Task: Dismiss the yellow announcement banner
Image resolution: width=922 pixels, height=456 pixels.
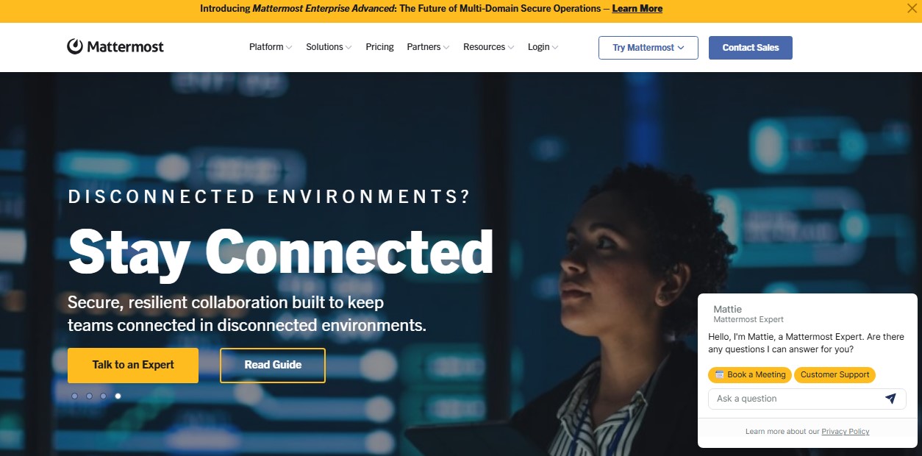Action: 912,9
